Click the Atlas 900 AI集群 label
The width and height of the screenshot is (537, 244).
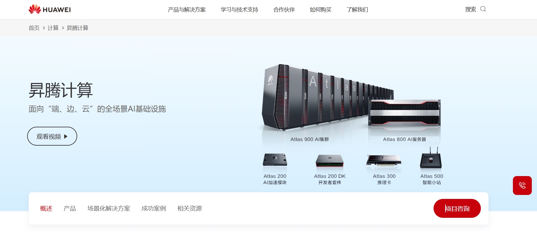[310, 139]
